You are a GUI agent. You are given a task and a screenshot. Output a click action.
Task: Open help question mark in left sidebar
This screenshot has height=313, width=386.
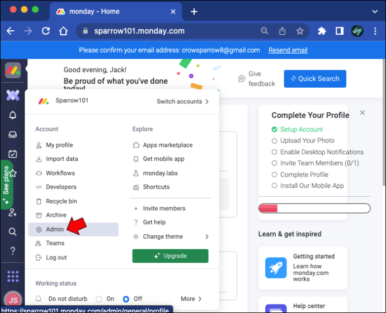pos(13,251)
